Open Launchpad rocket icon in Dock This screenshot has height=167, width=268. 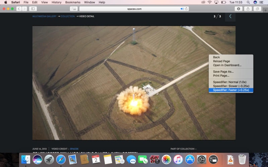[49, 160]
